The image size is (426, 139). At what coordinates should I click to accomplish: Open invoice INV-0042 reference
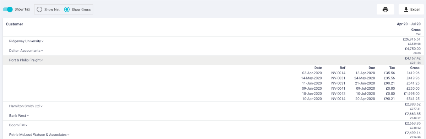point(338,94)
